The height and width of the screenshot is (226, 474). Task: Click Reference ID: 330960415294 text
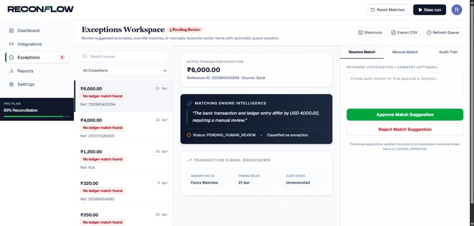213,78
